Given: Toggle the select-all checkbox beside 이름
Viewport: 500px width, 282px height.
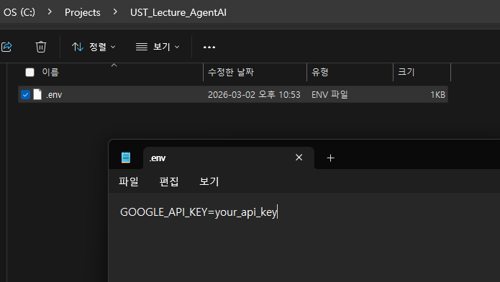Looking at the screenshot, I should point(29,72).
